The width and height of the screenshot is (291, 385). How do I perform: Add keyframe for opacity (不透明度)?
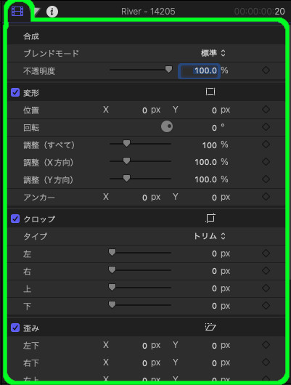[266, 70]
